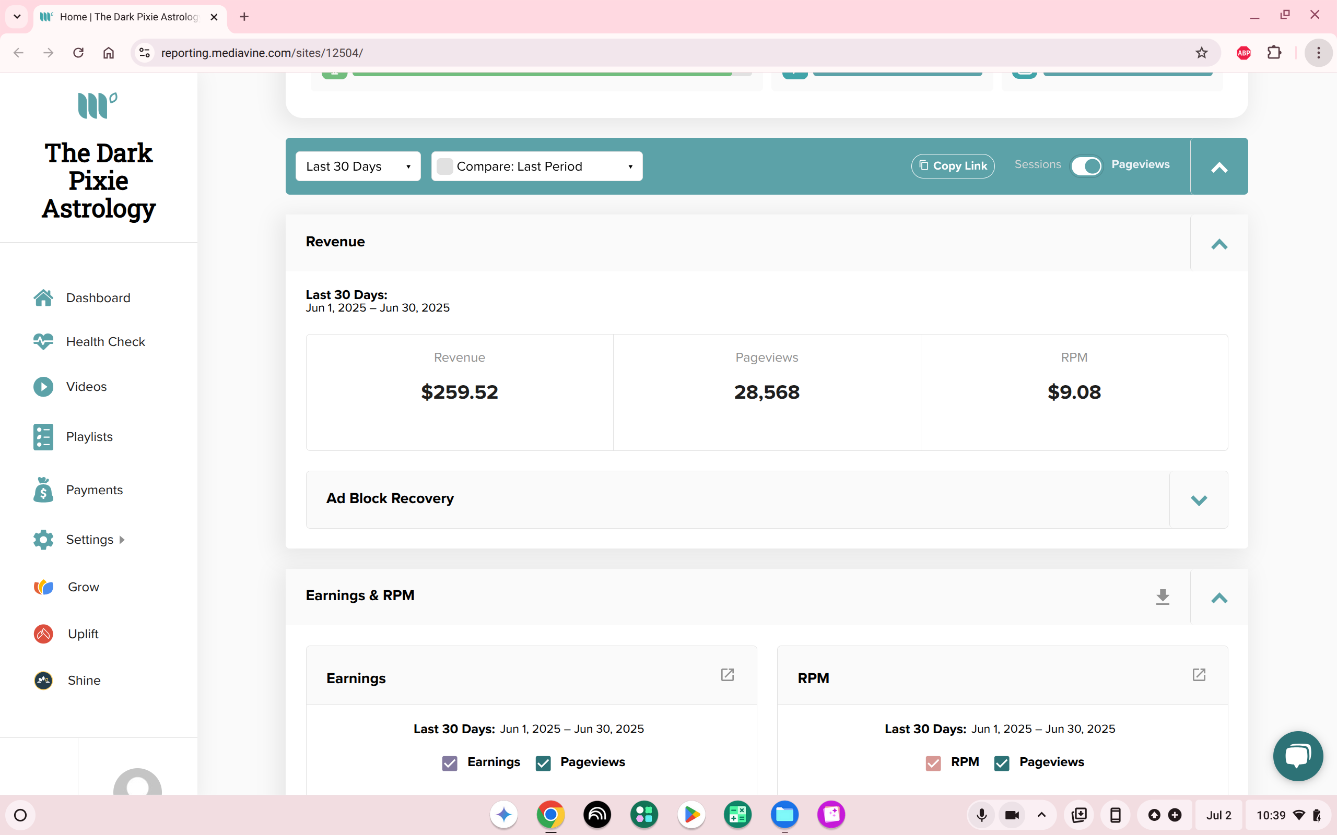Open the Last 30 Days dropdown
1337x835 pixels.
[x=358, y=166]
